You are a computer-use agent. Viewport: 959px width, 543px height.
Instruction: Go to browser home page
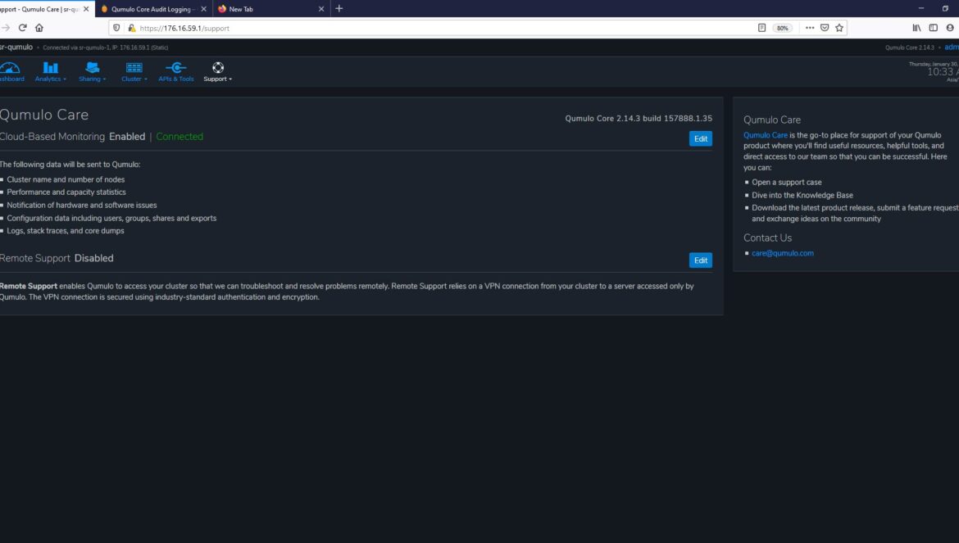[39, 28]
